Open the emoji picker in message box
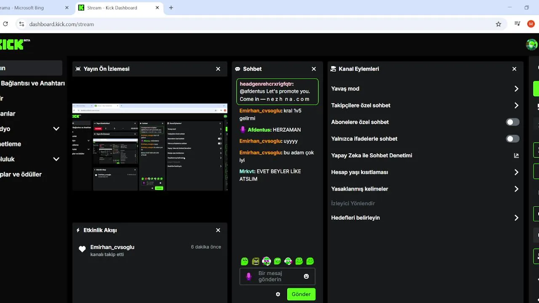 coord(306,276)
